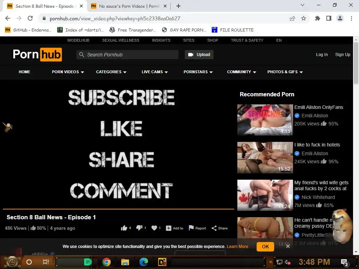359x269 pixels.
Task: Click the tab search chevron
Action: (x=303, y=5)
